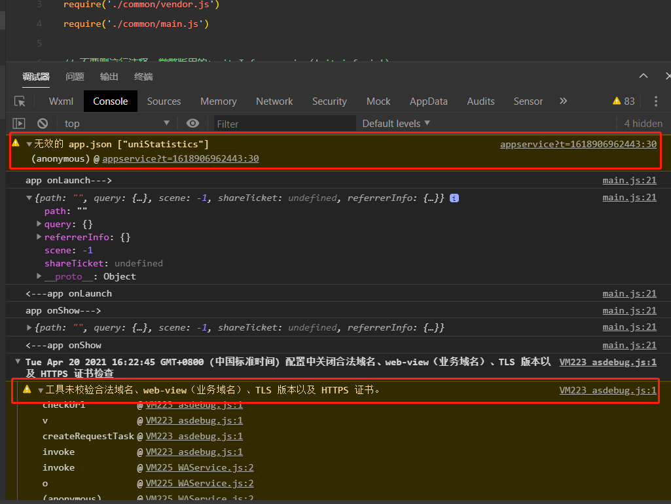Click warning icon on TLS domain message
Image resolution: width=671 pixels, height=504 pixels.
[x=27, y=389]
